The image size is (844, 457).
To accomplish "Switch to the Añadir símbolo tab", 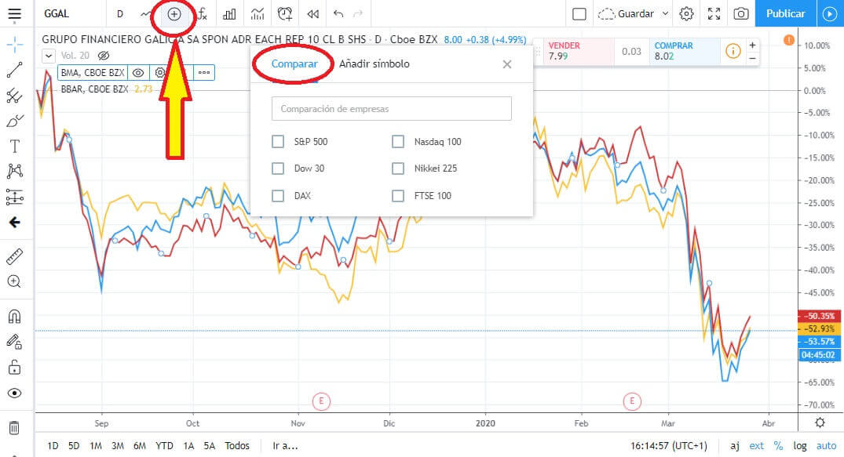I will click(x=374, y=64).
